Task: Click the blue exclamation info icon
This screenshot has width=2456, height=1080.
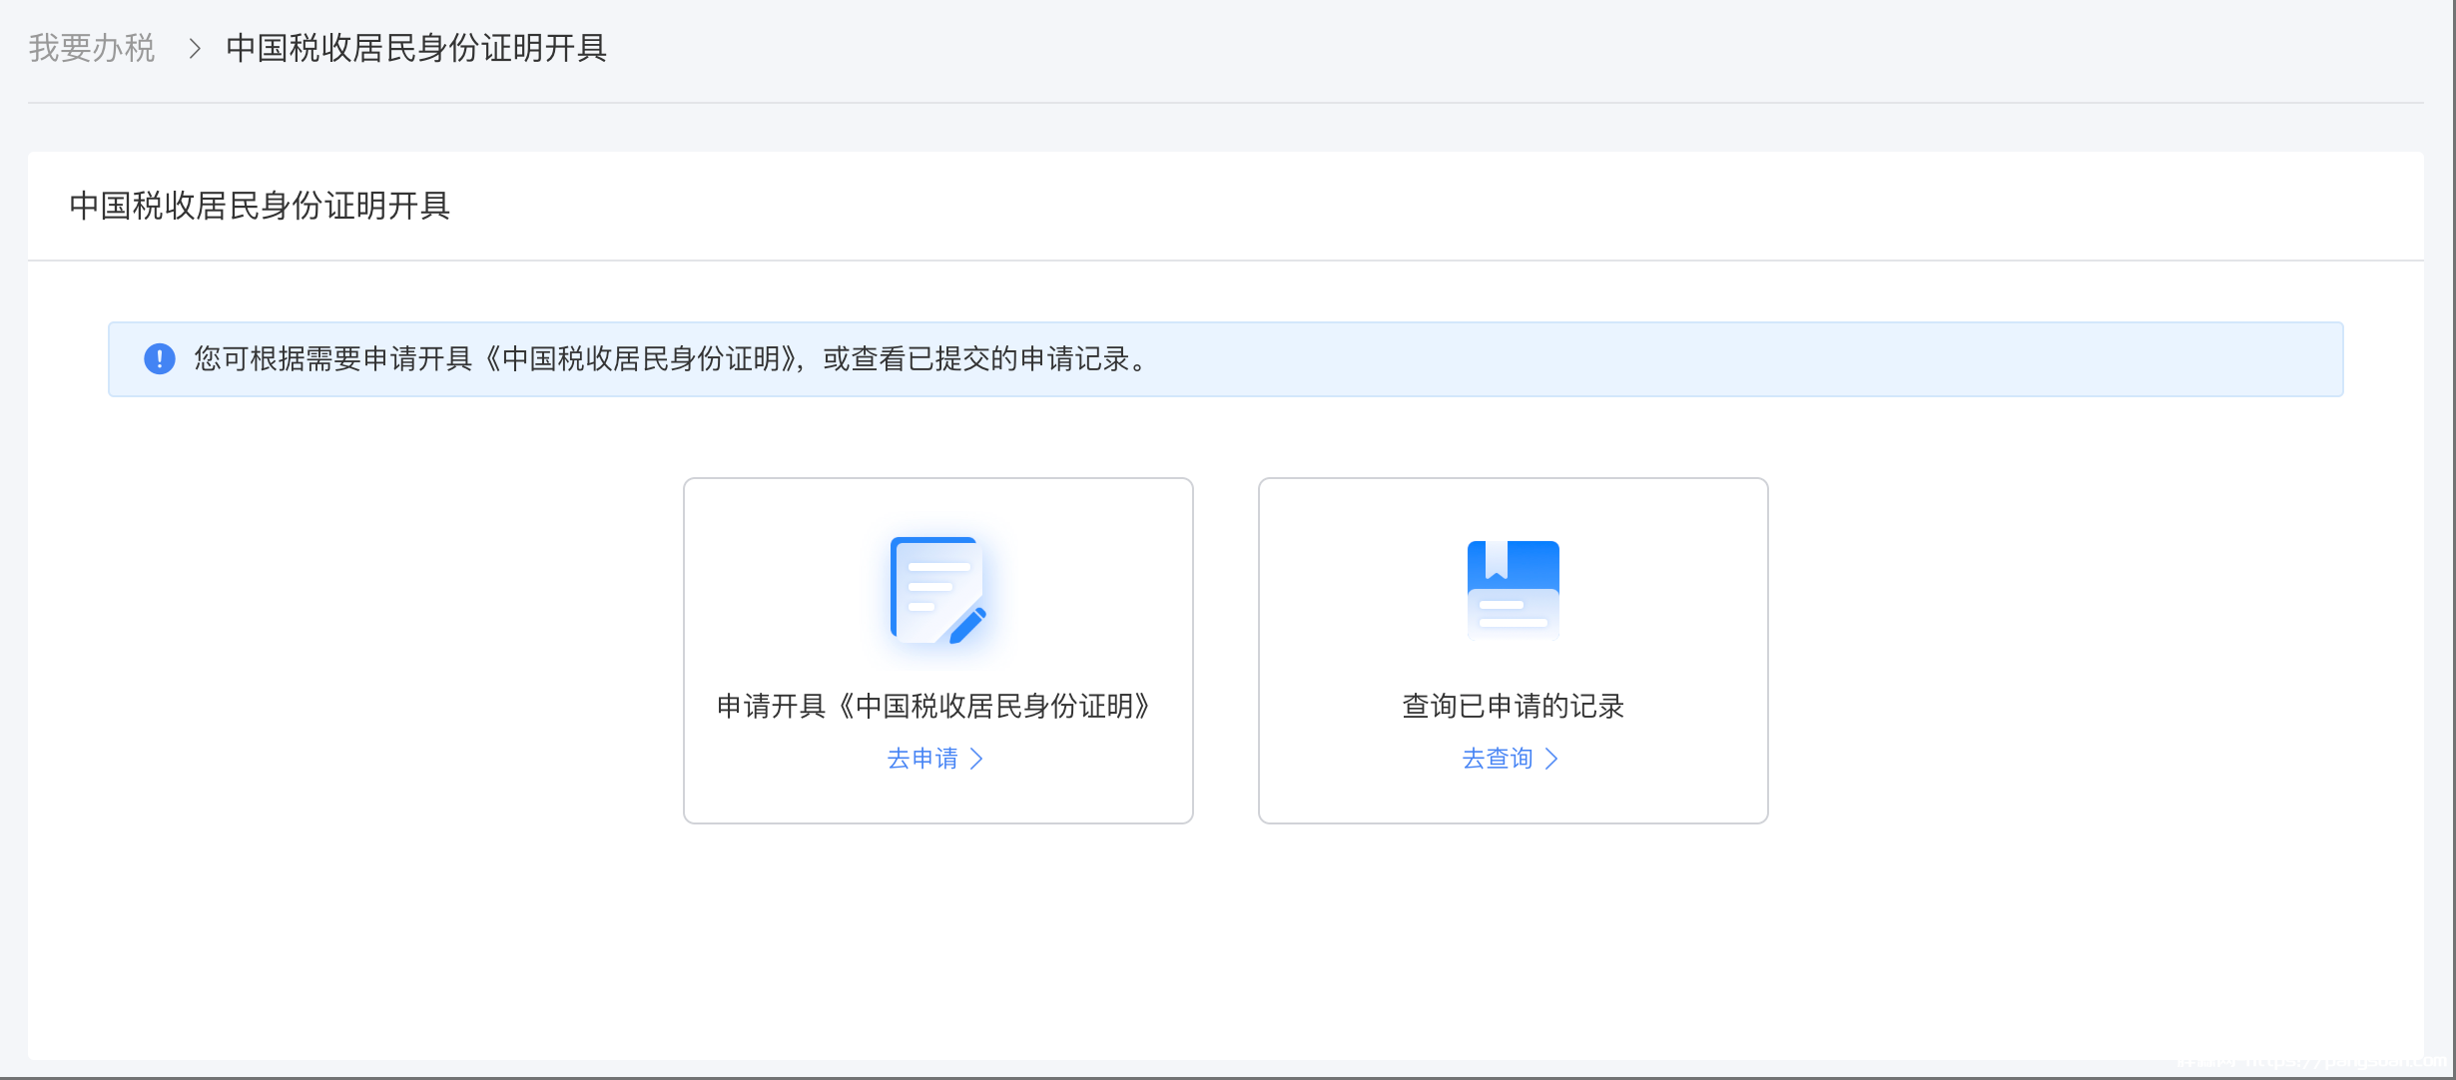Action: (x=160, y=358)
